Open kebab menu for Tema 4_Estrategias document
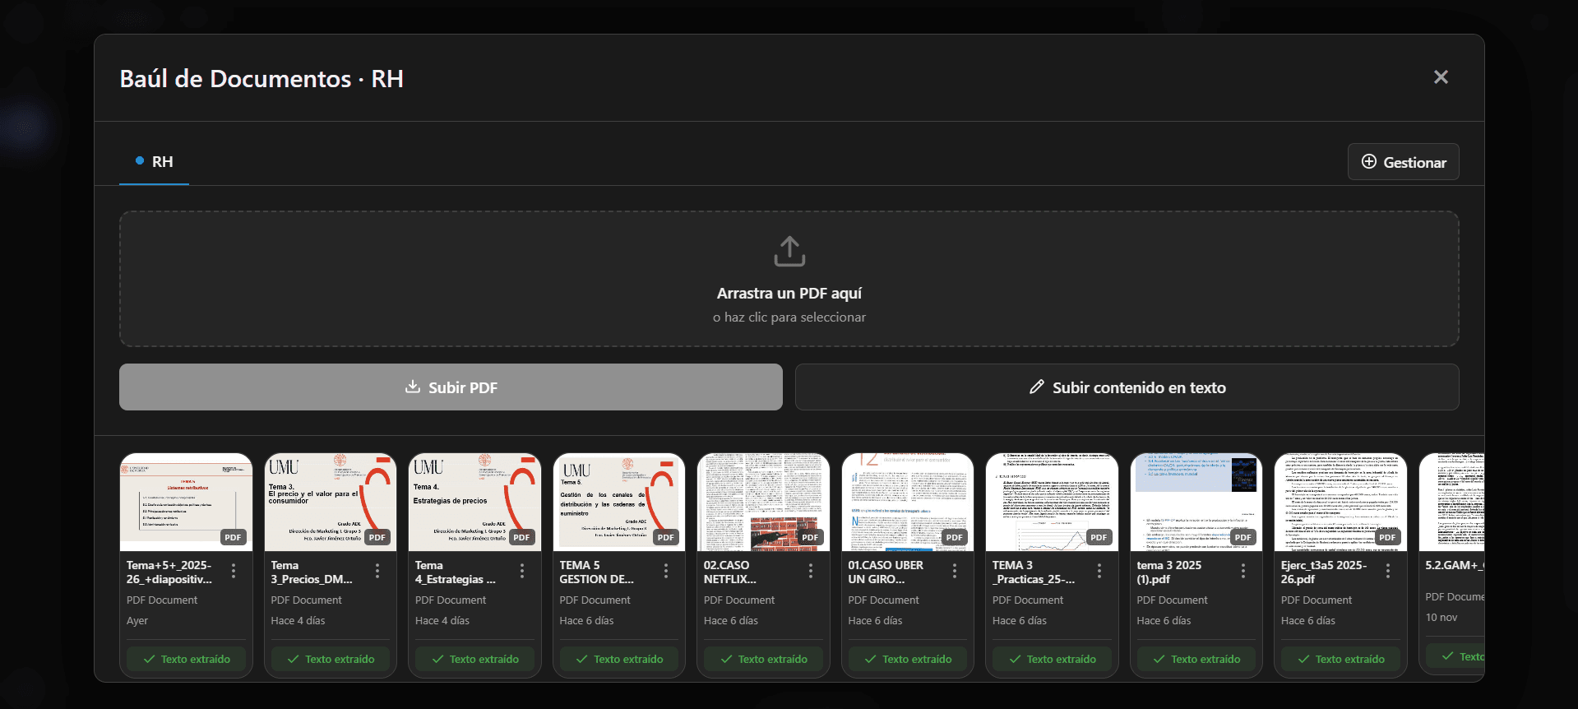 tap(522, 571)
